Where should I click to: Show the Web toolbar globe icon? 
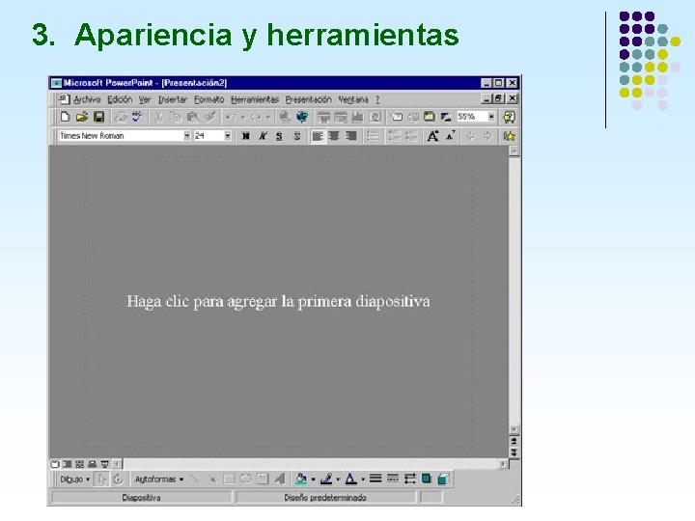tap(302, 117)
